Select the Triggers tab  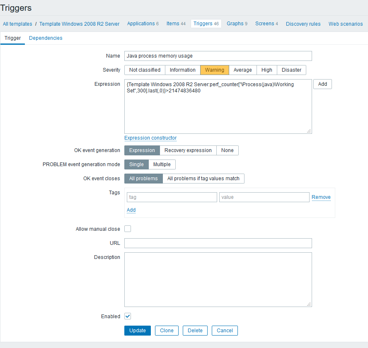[206, 24]
